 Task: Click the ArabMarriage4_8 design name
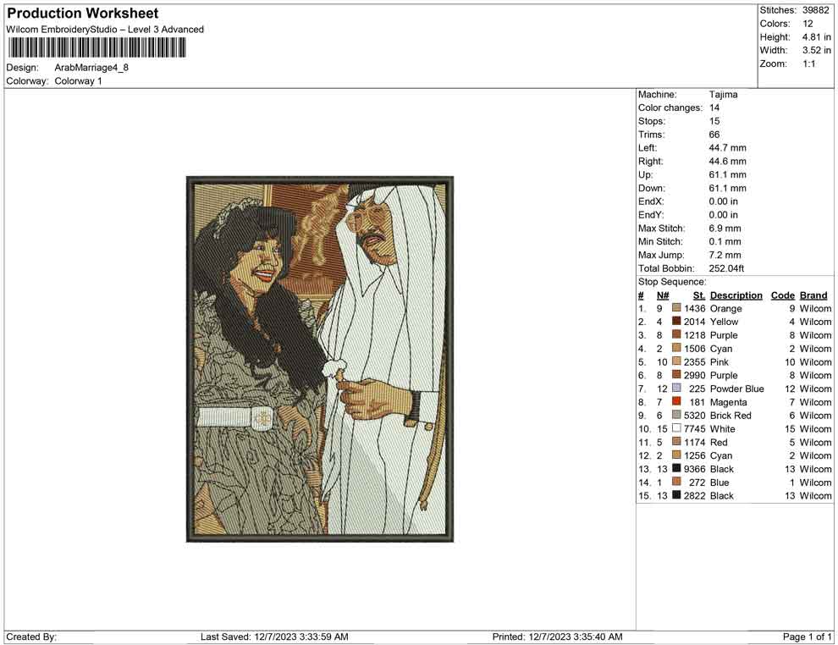click(x=91, y=68)
